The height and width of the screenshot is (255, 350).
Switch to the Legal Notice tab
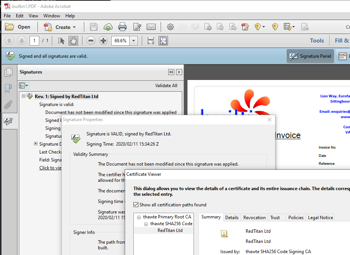[x=320, y=218]
